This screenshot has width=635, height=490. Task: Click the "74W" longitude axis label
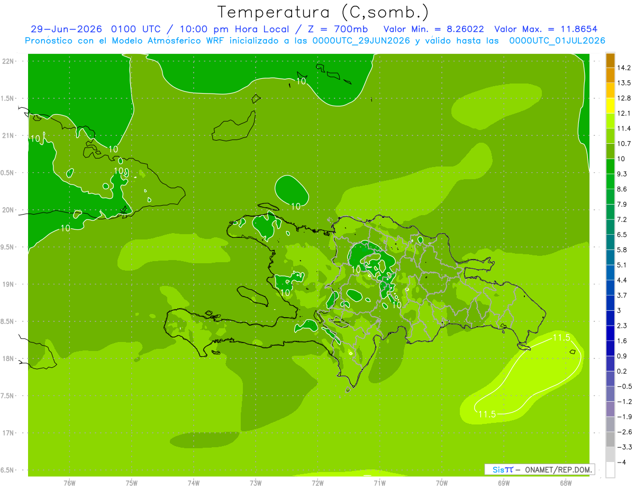coord(194,483)
